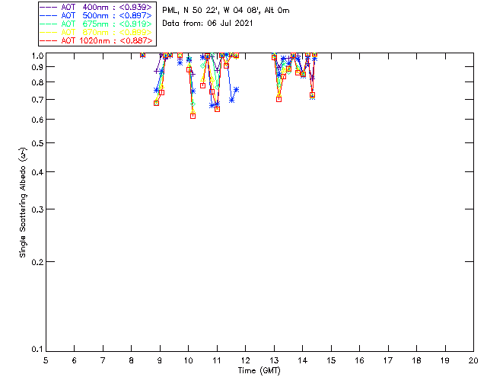Click the red dashed line sample in legend
487x390 pixels.
(49, 40)
